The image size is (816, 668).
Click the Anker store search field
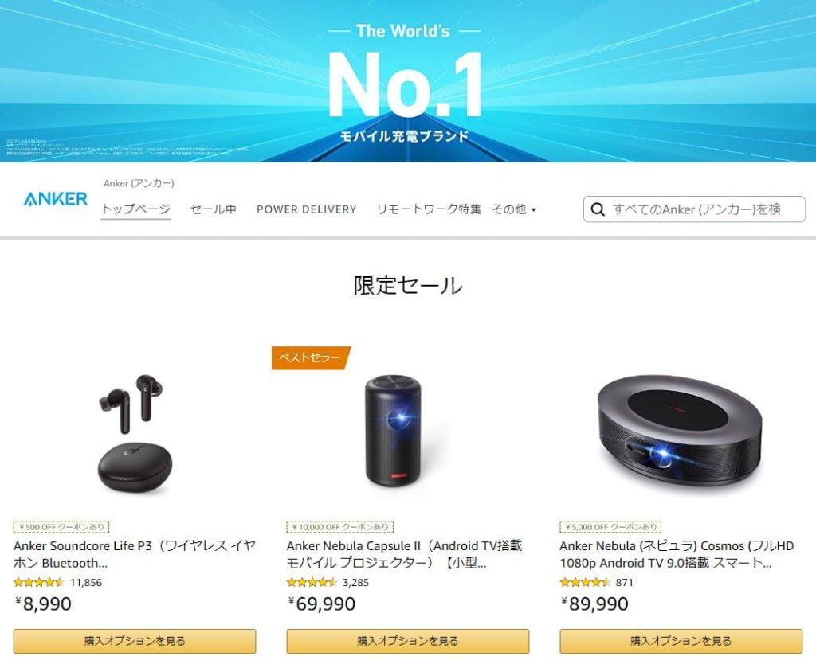694,209
